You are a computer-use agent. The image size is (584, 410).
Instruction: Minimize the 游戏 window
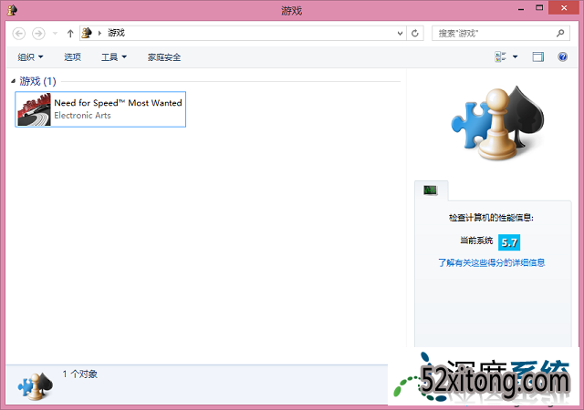point(521,8)
